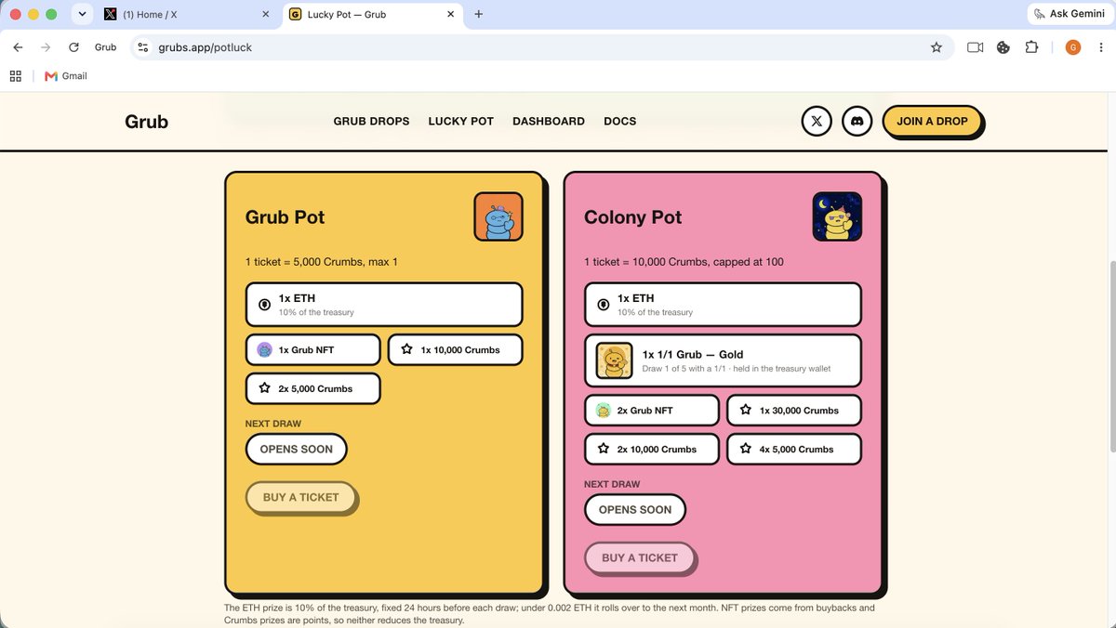
Task: Open the Chrome three-dot menu
Action: click(1099, 47)
